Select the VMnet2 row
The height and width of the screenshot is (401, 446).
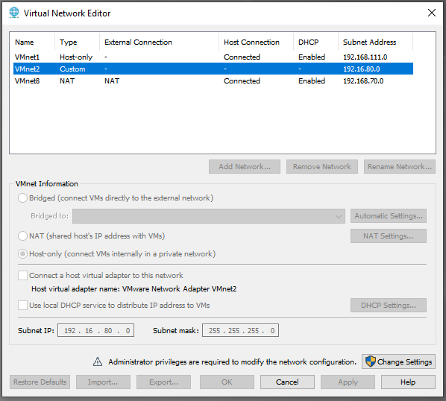[213, 69]
